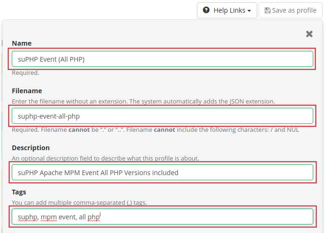Screen dimensions: 325x233
Task: Select the Description text field
Action: click(x=162, y=172)
